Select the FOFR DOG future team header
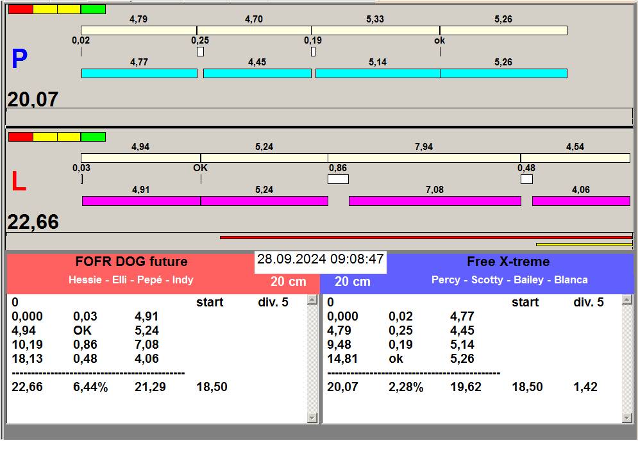 click(x=131, y=262)
